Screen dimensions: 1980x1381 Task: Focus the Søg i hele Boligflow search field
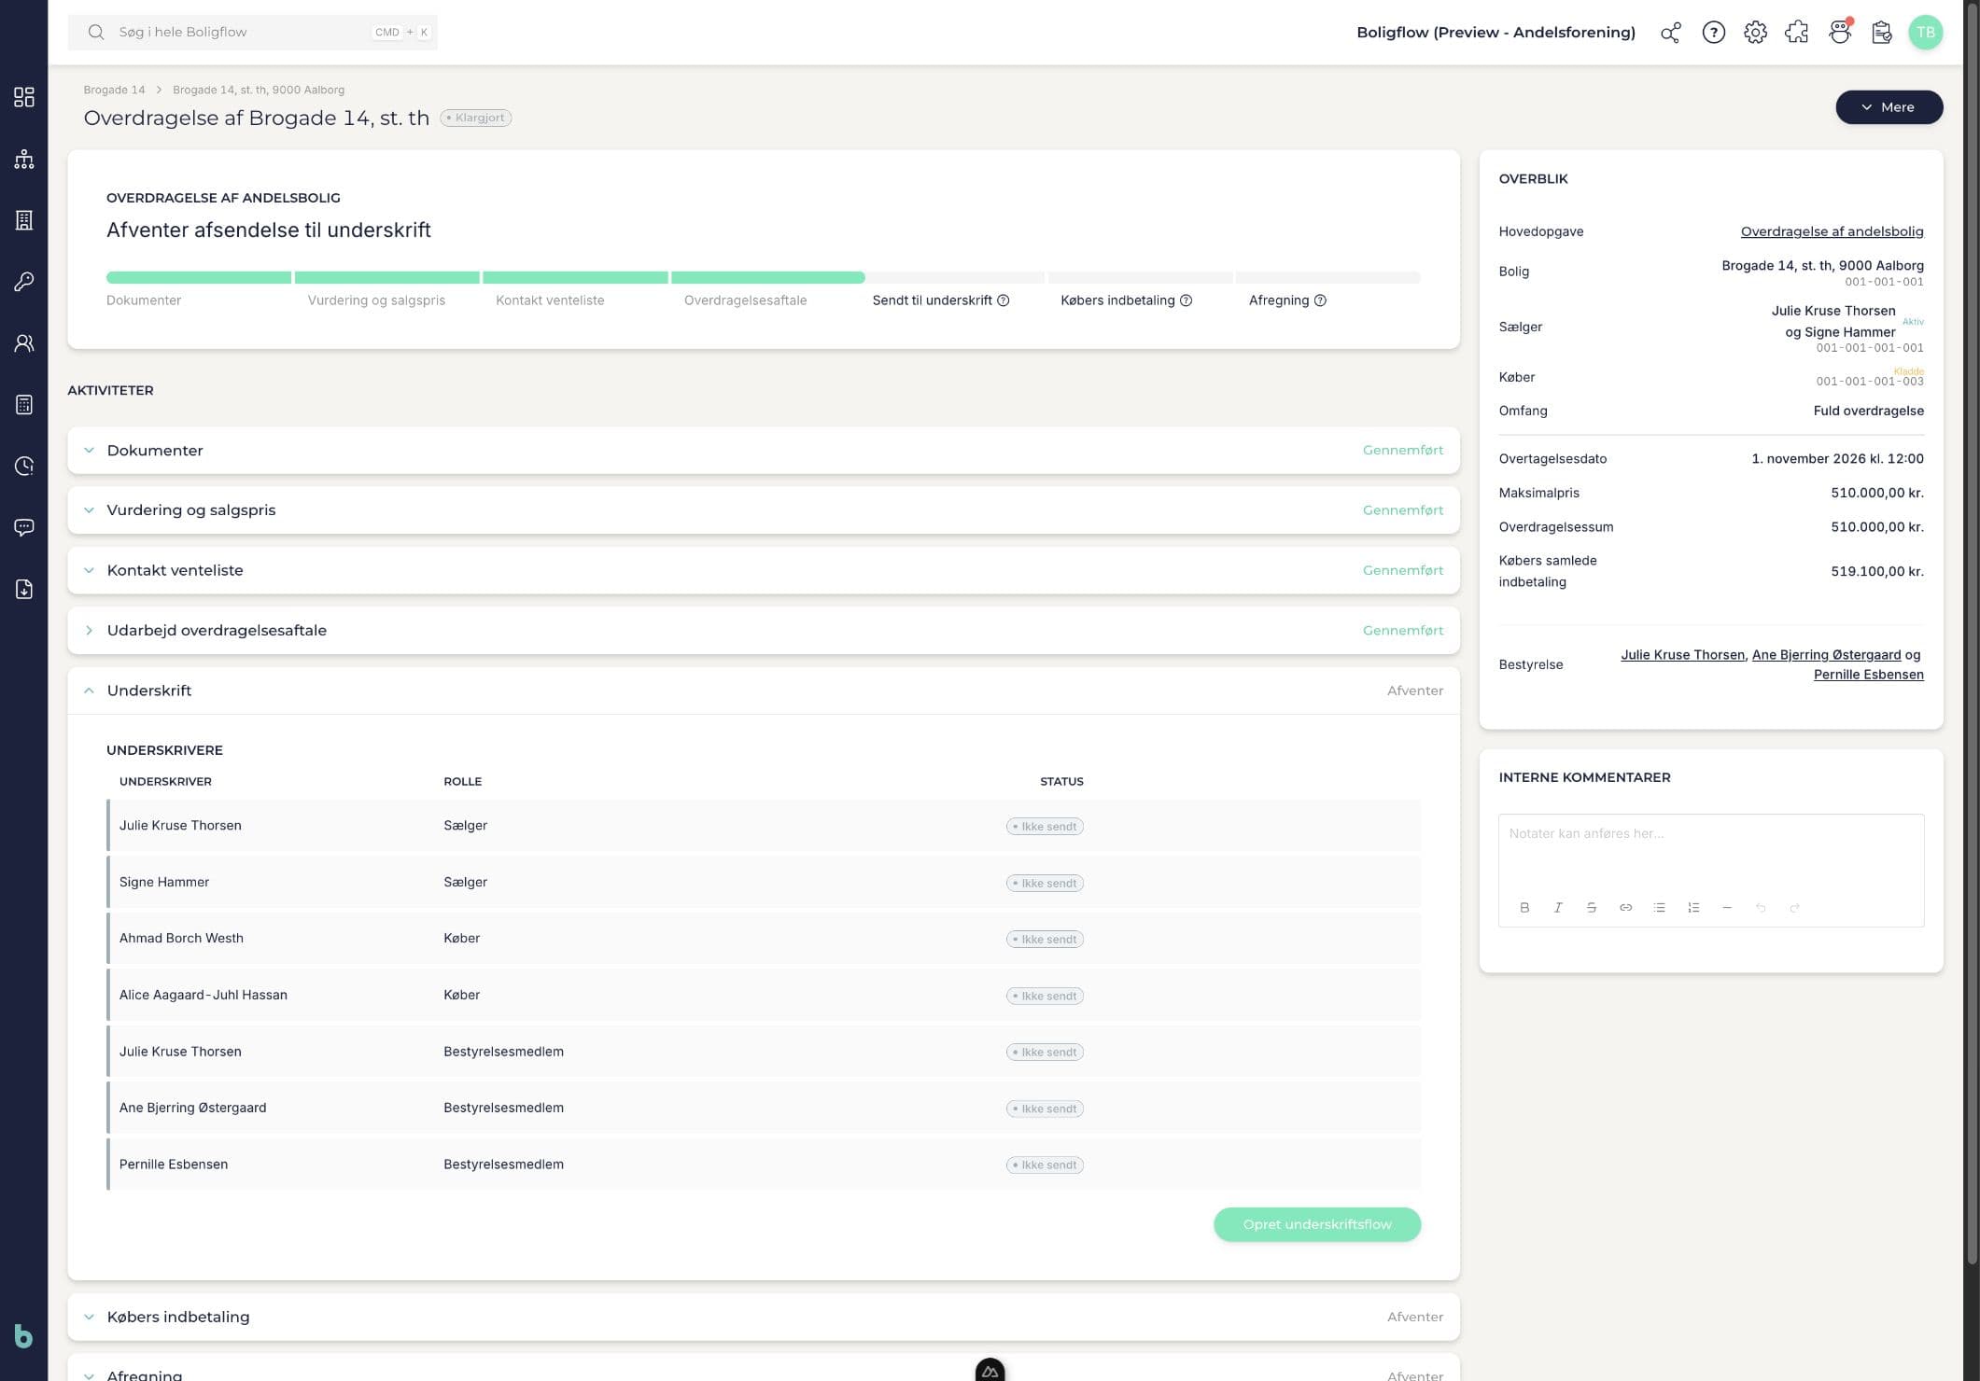(252, 33)
